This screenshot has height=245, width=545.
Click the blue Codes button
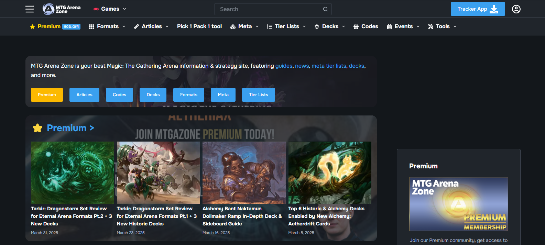pyautogui.click(x=119, y=95)
